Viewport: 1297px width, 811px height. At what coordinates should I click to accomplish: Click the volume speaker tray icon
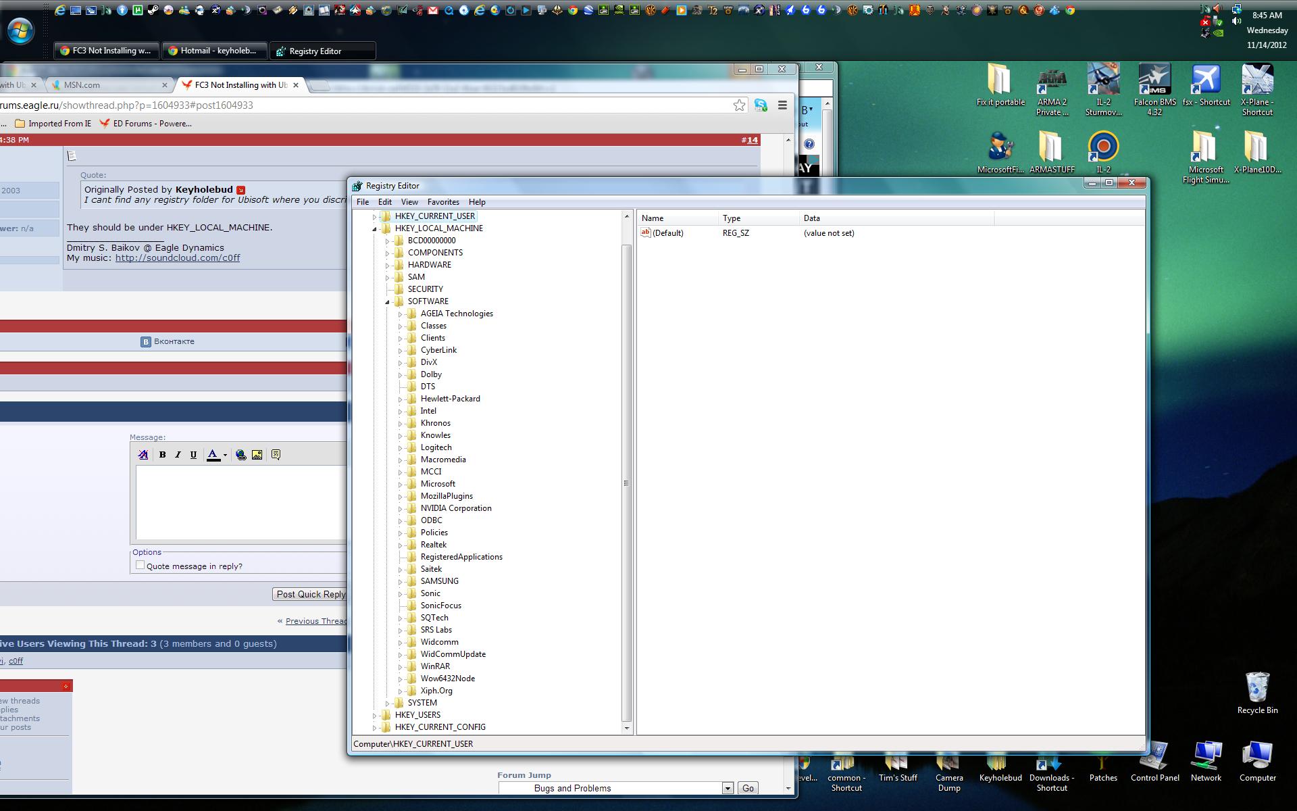pos(1236,22)
